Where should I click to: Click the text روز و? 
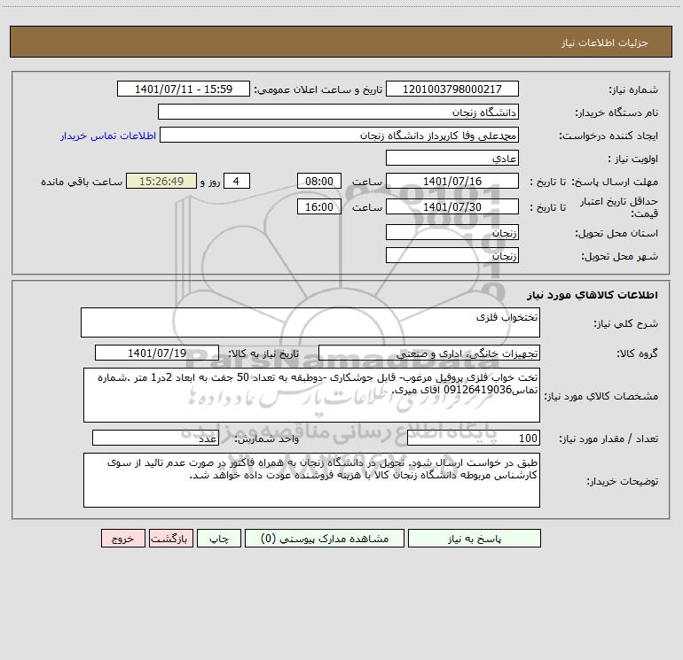[210, 182]
